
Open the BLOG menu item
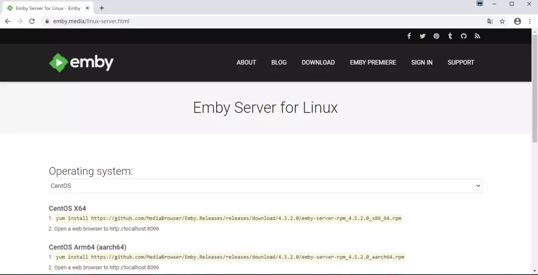pos(279,62)
